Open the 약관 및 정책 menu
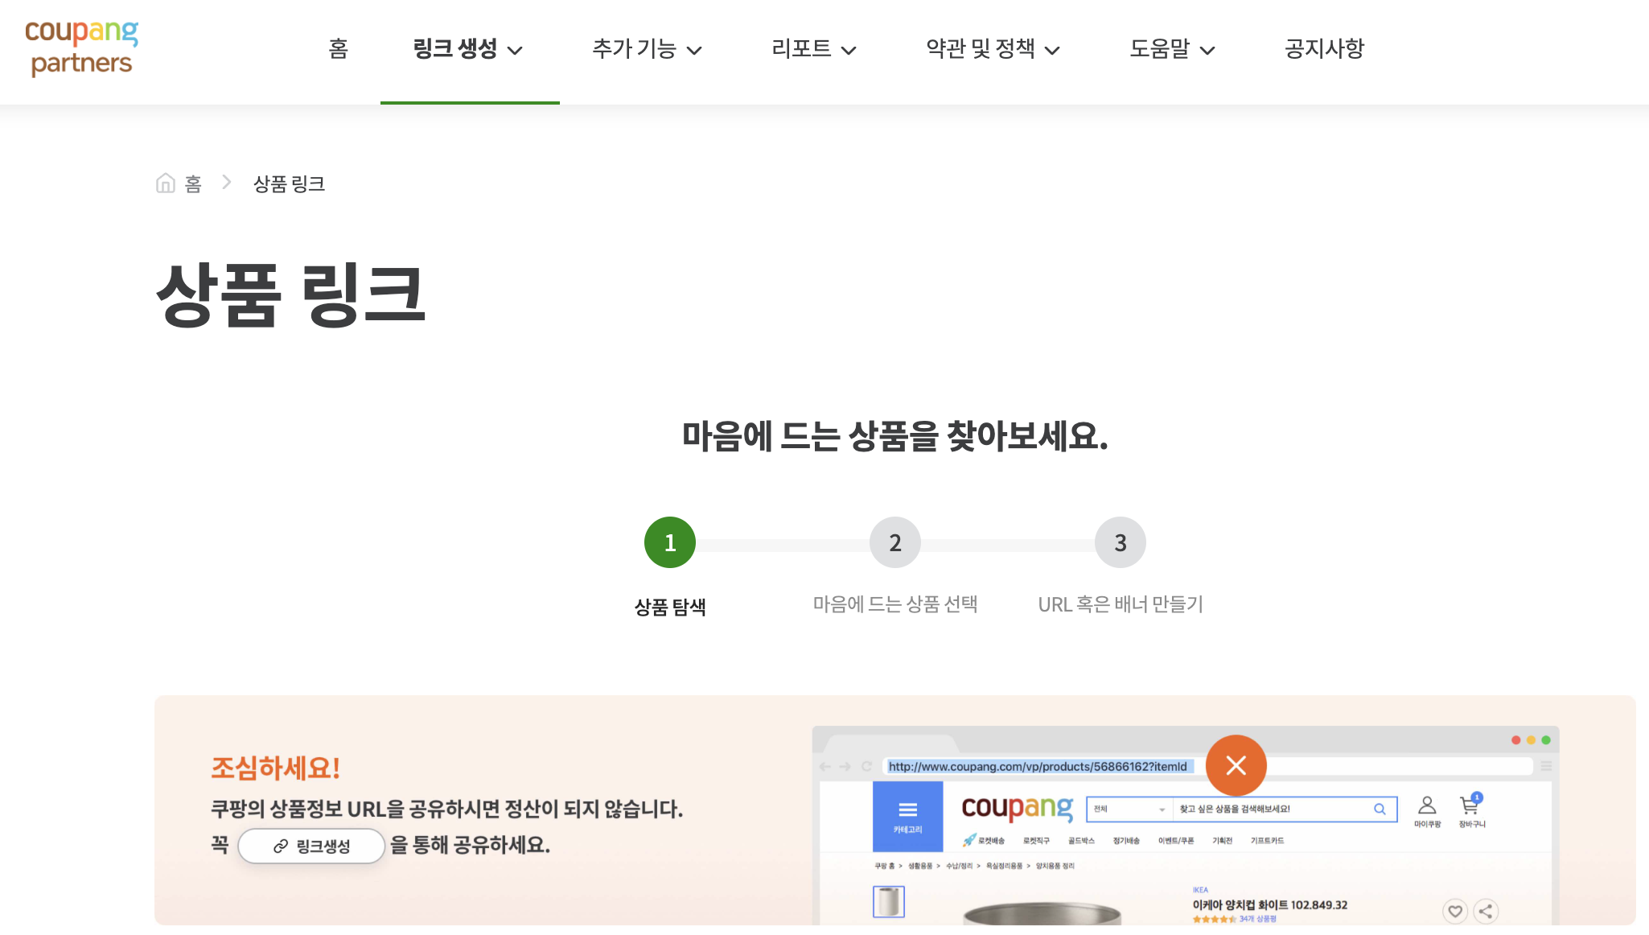This screenshot has width=1649, height=935. 992,49
